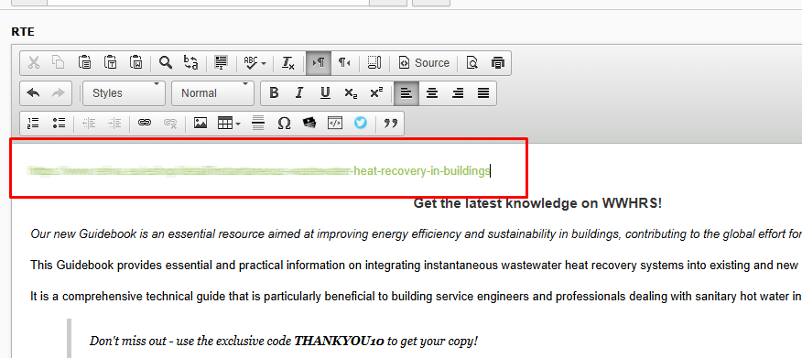Click the code THANKYOU10 in the quote
Viewport: 802px width, 358px height.
(x=340, y=341)
